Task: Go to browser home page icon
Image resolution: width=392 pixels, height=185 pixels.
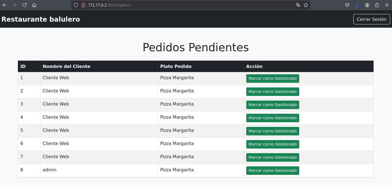Action: (34, 5)
